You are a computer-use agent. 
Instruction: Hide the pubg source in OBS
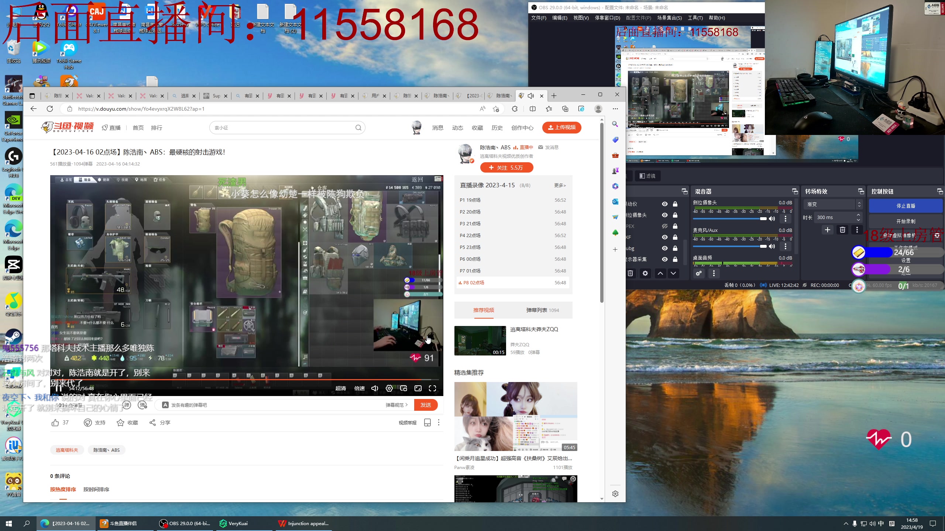point(665,248)
